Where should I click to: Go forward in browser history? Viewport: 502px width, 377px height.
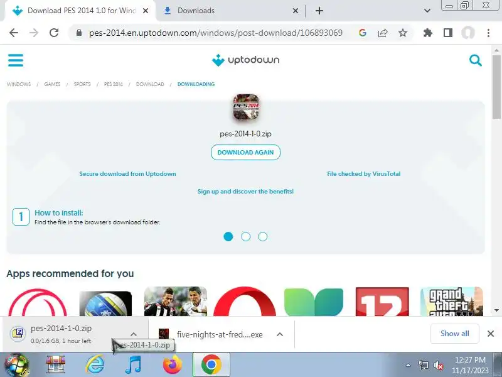click(34, 33)
